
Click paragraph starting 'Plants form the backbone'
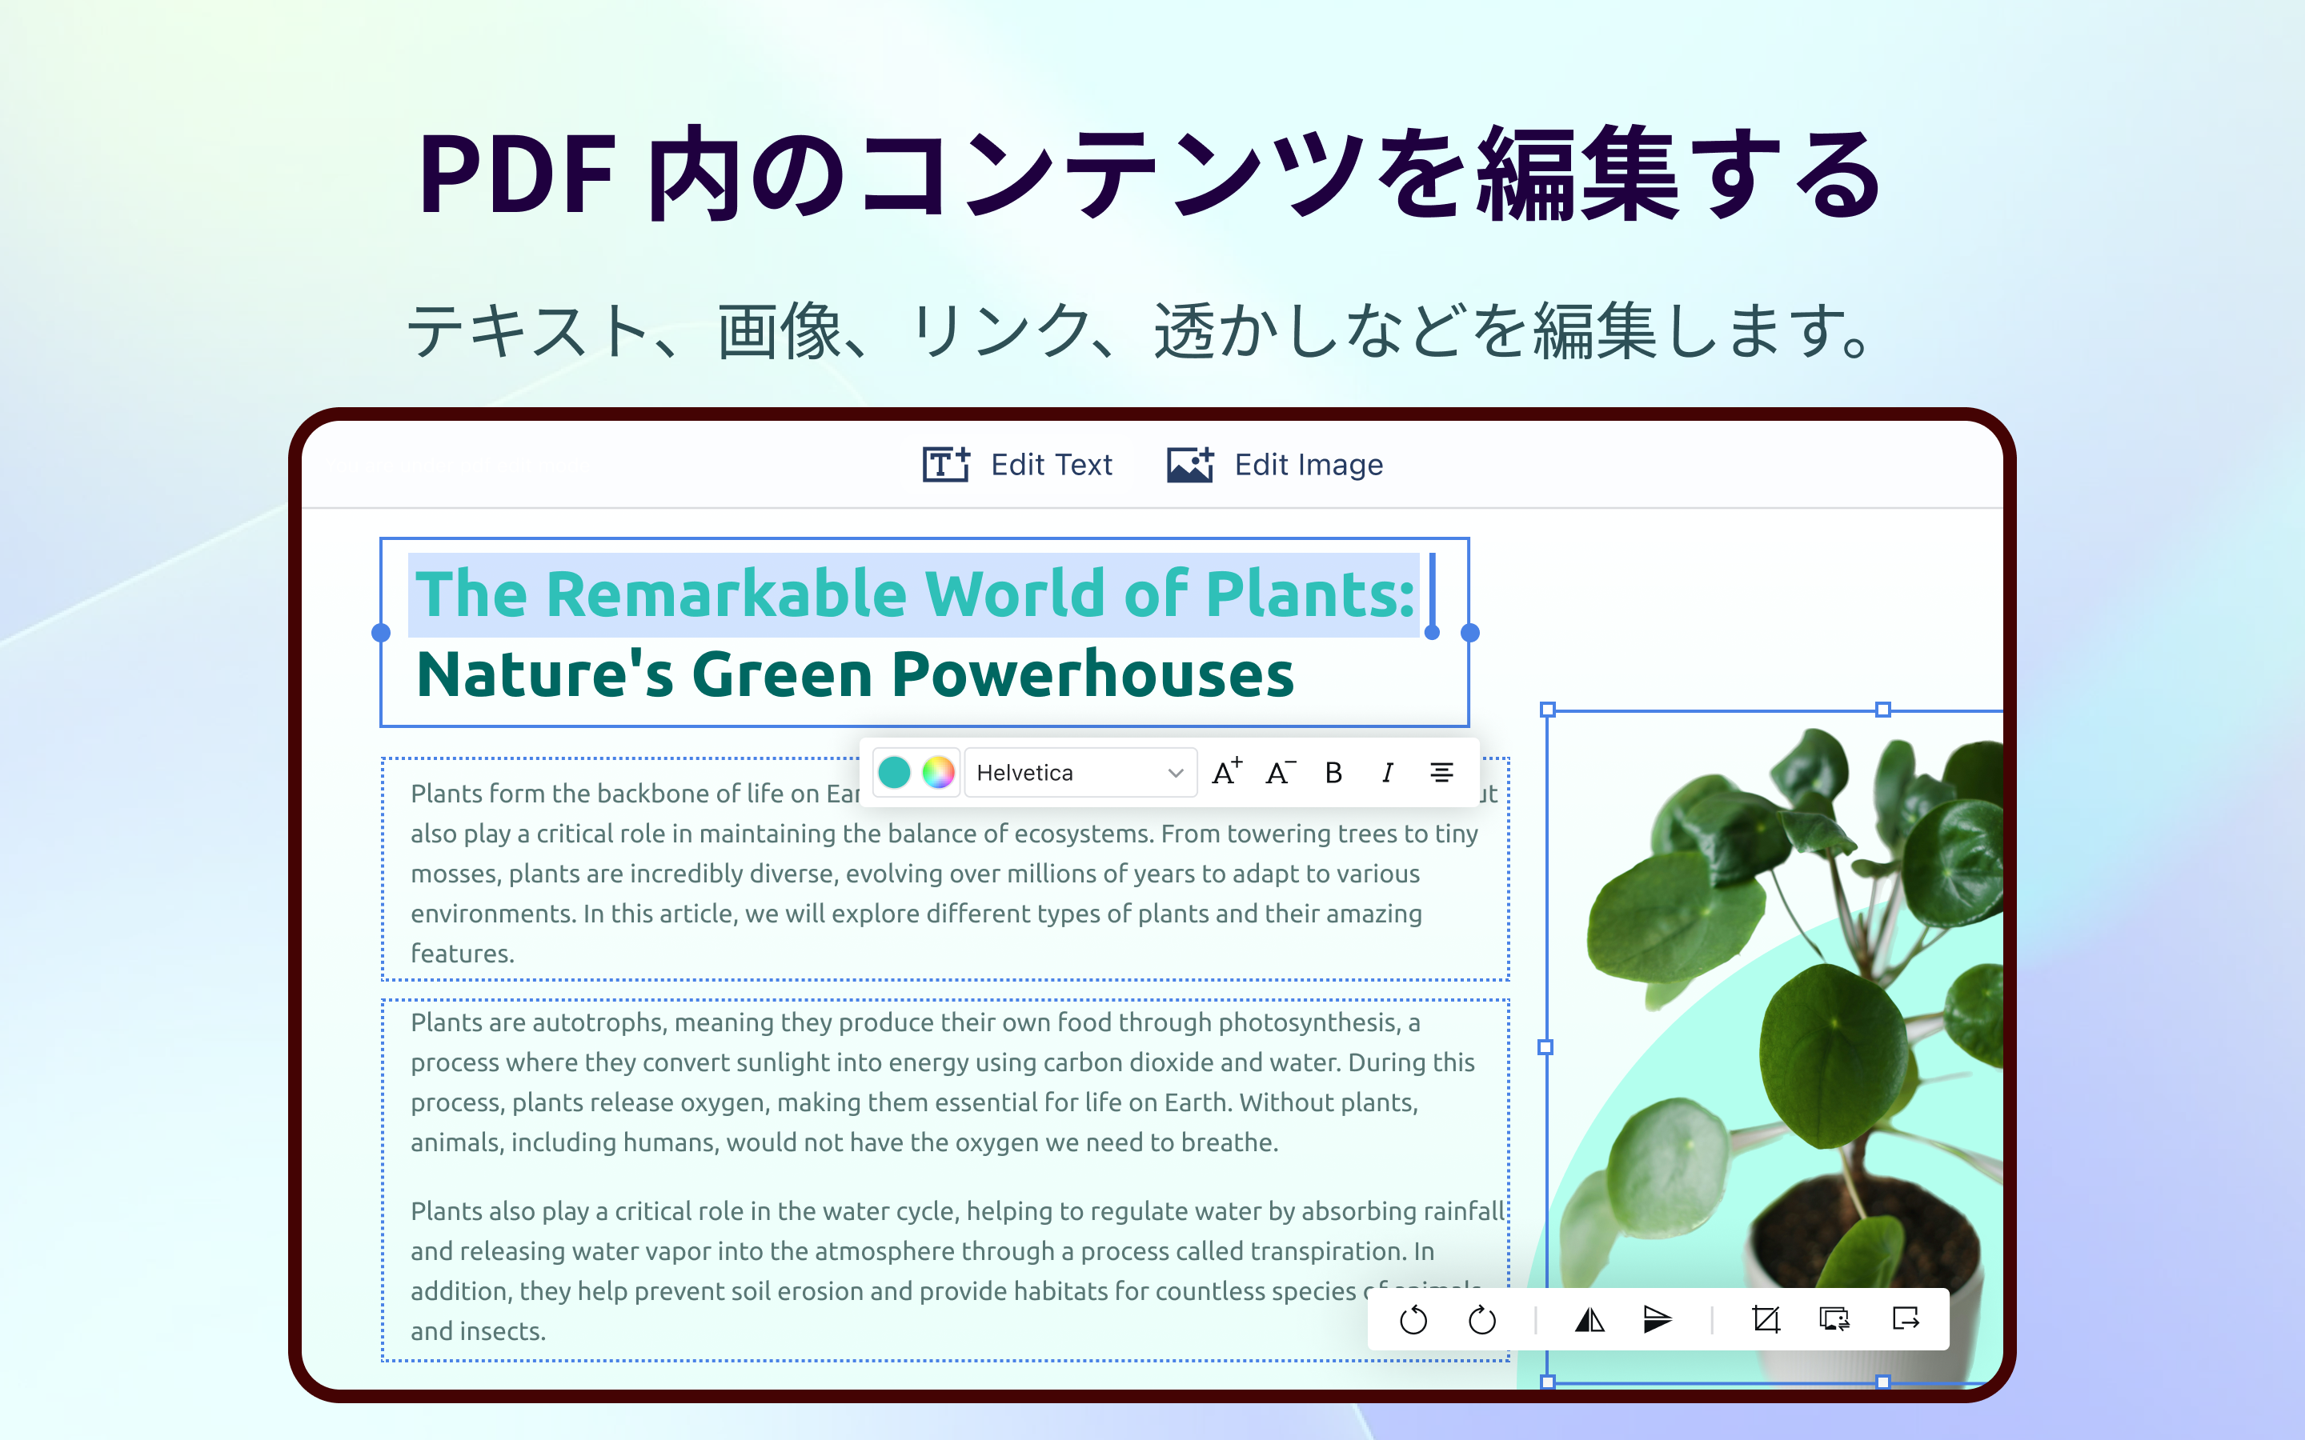pos(945,872)
